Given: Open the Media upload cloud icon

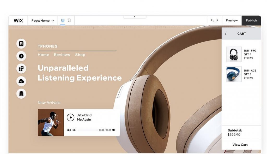Looking at the screenshot, I should tap(21, 81).
